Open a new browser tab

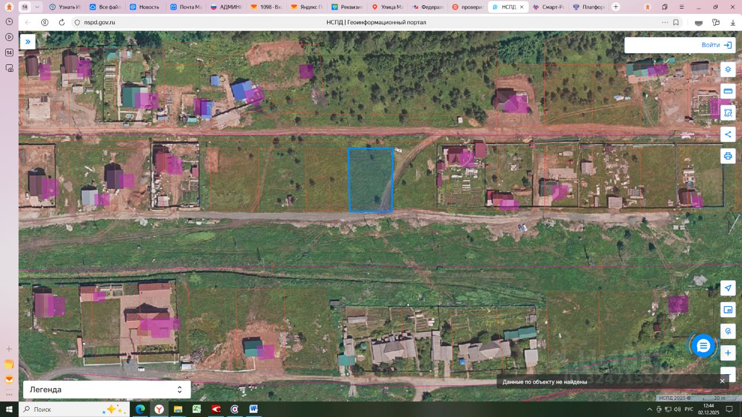(x=616, y=7)
